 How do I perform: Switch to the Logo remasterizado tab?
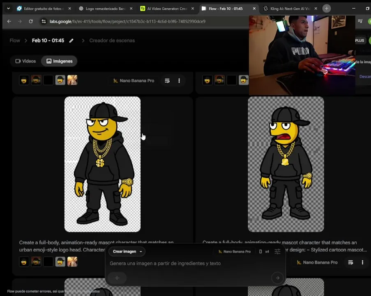[105, 9]
